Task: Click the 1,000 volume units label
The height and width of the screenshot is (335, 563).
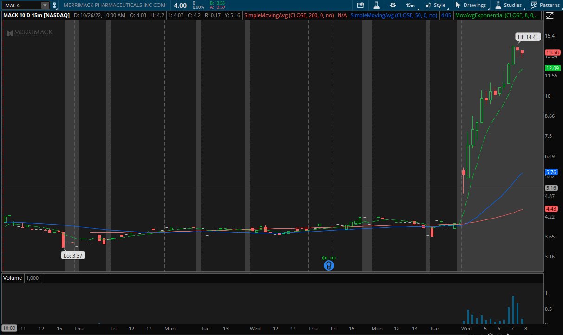Action: tap(32, 278)
